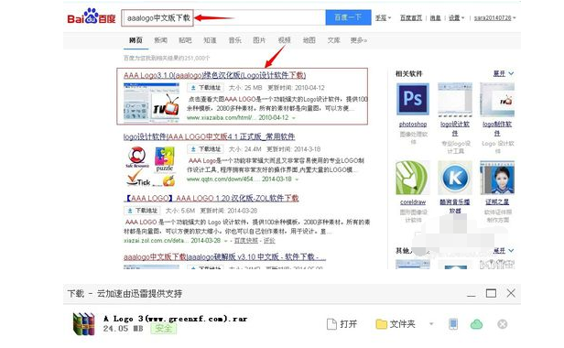Image resolution: width=564 pixels, height=348 pixels.
Task: Open the 手写 dropdown in header
Action: click(383, 17)
